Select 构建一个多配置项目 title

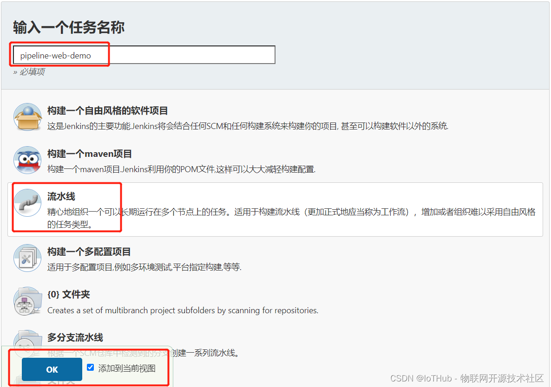point(89,252)
